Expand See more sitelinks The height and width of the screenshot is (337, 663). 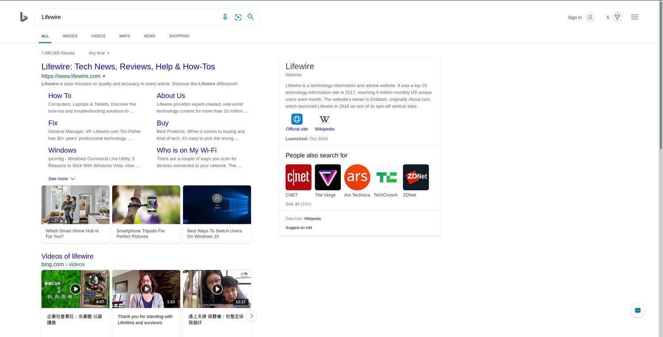point(61,179)
